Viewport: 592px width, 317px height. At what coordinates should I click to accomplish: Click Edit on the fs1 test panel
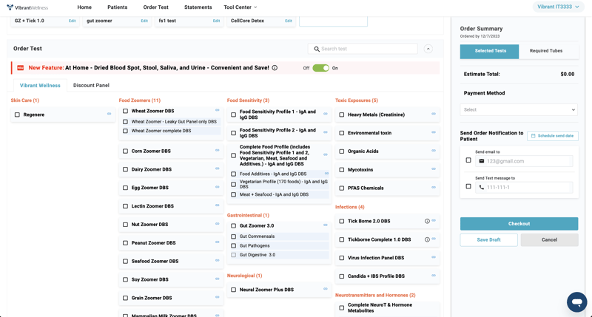tap(216, 21)
